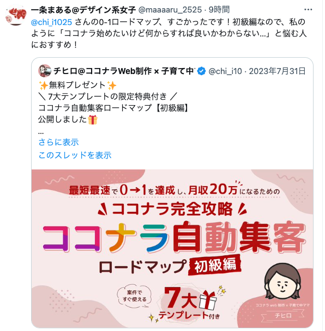The image size is (325, 331).
Task: Click the gift emoji after 公開しました
Action: pyautogui.click(x=93, y=120)
